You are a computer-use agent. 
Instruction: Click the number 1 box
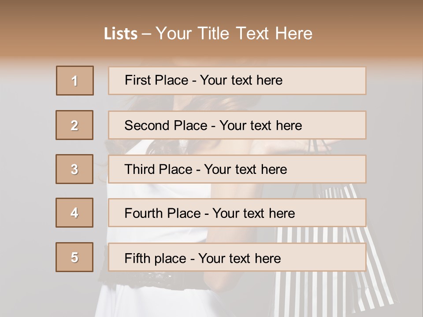pos(74,81)
